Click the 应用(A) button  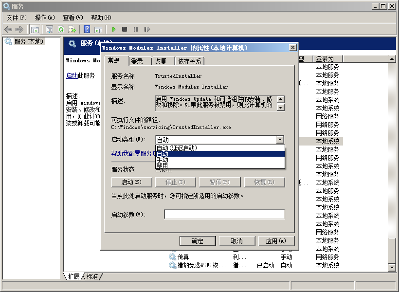tap(276, 241)
